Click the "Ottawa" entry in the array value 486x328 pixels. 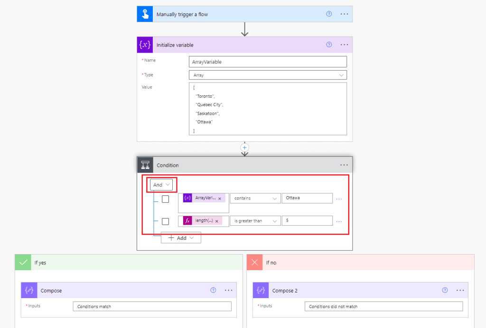[x=204, y=122]
